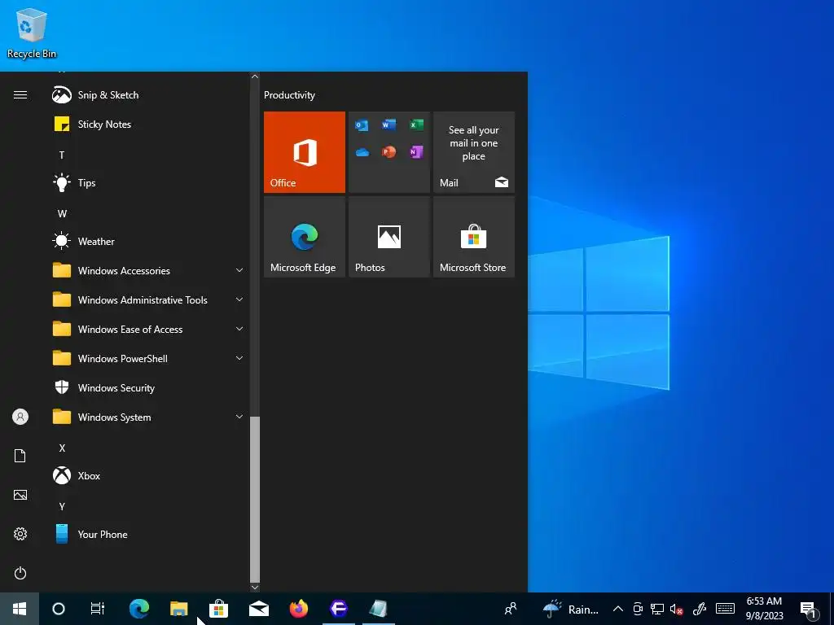The width and height of the screenshot is (834, 625).
Task: Open OneDrive icon in Office apps tile
Action: pos(362,152)
